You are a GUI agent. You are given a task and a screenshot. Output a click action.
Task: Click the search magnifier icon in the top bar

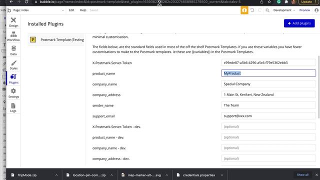pyautogui.click(x=267, y=10)
